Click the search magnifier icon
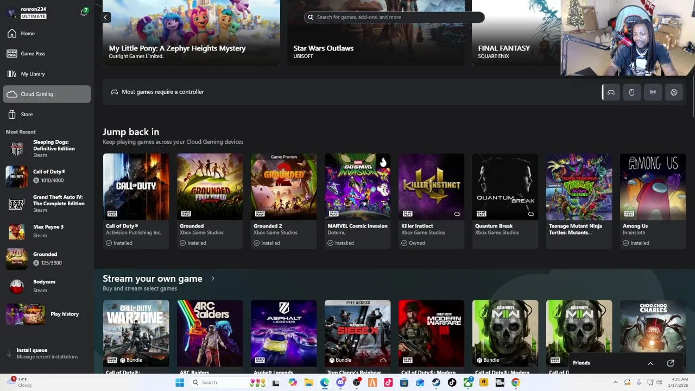 (x=311, y=17)
